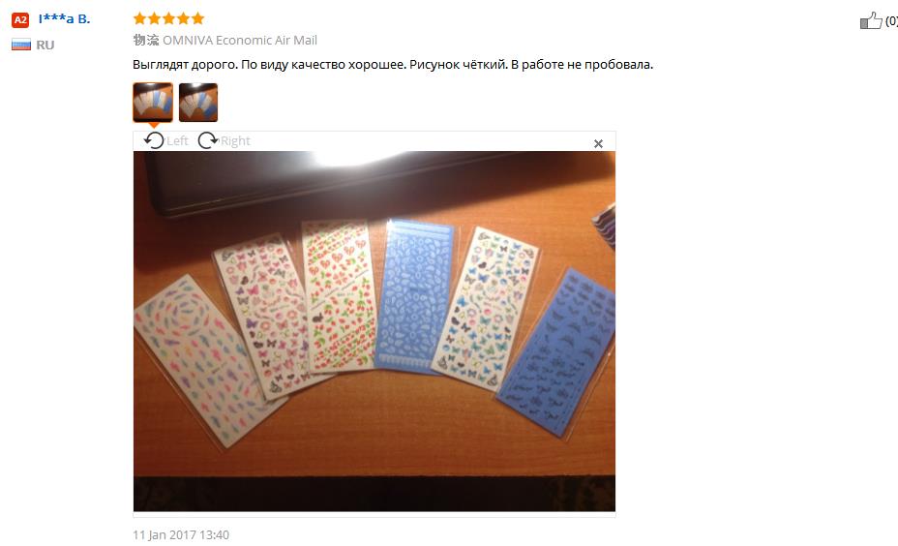Click the "Right" rotate text label
The width and height of the screenshot is (898, 546).
click(235, 141)
